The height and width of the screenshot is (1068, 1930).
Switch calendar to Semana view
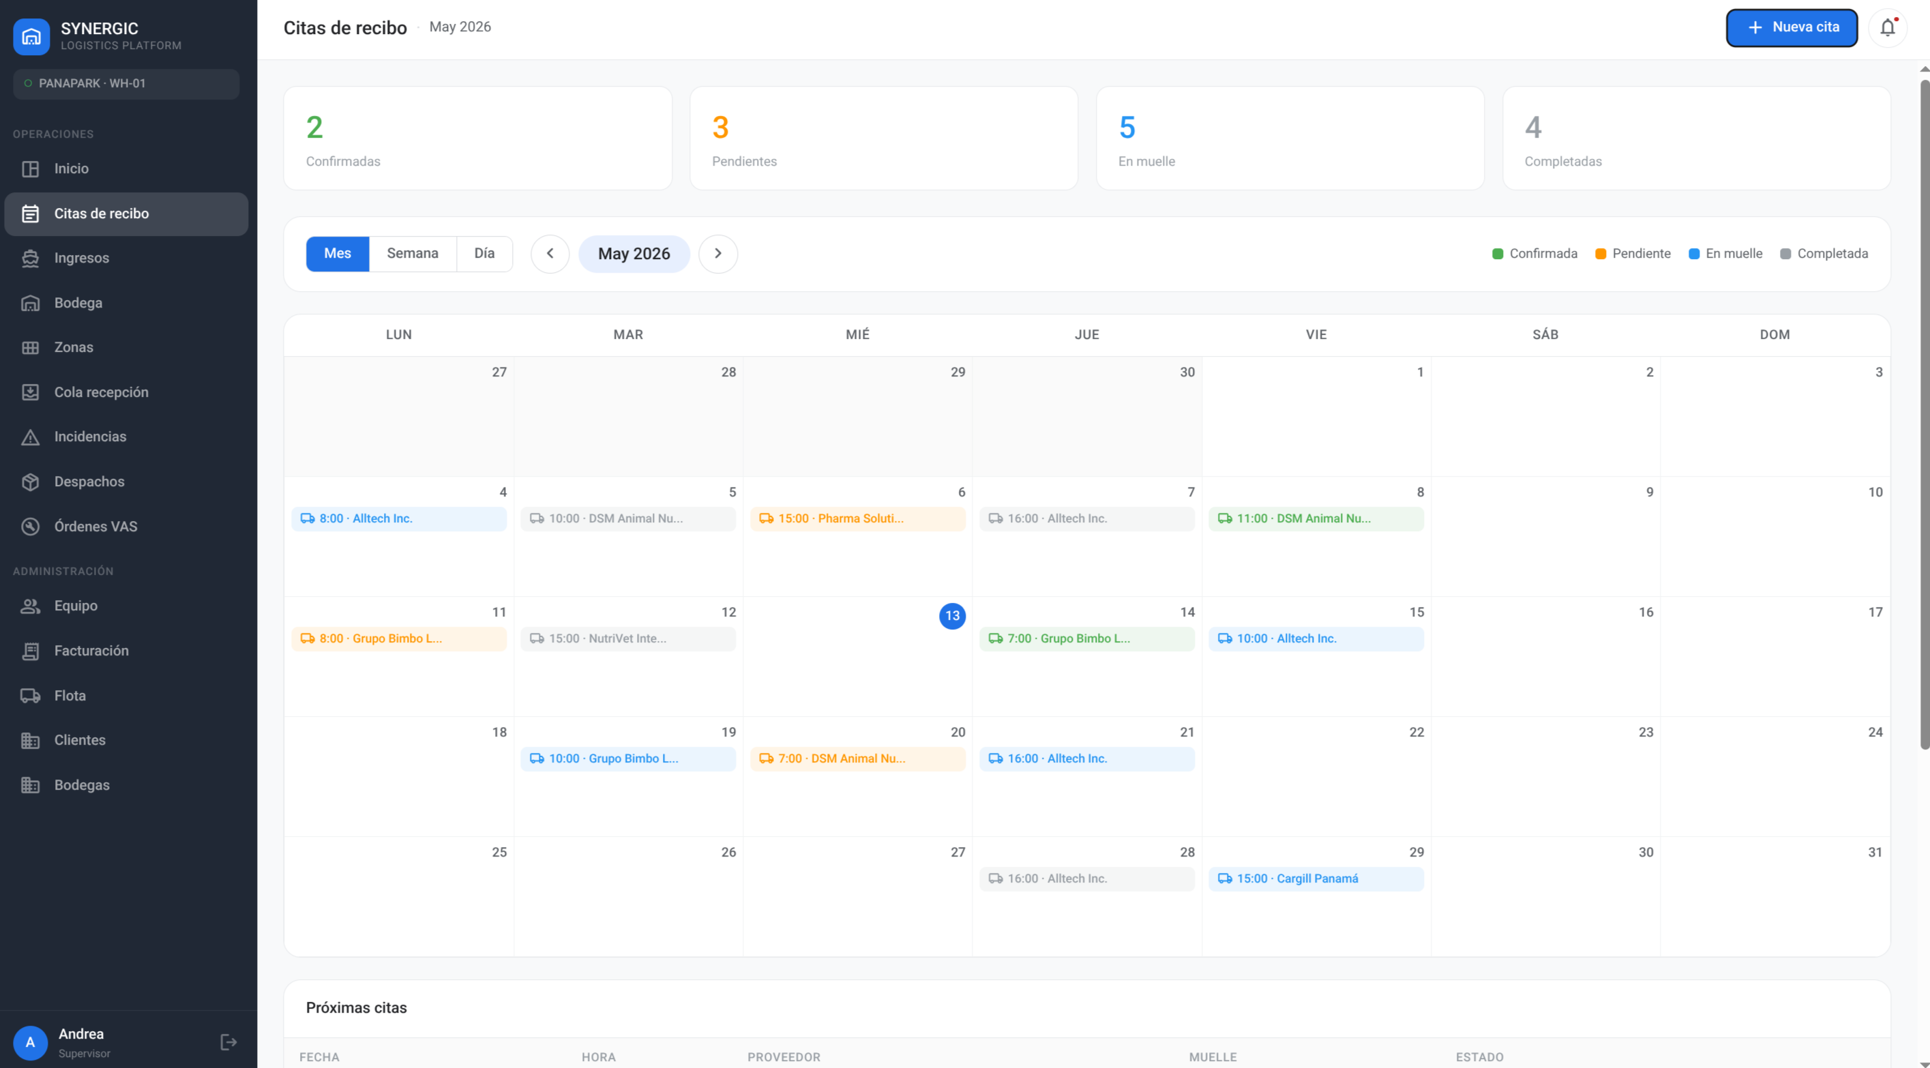[412, 253]
